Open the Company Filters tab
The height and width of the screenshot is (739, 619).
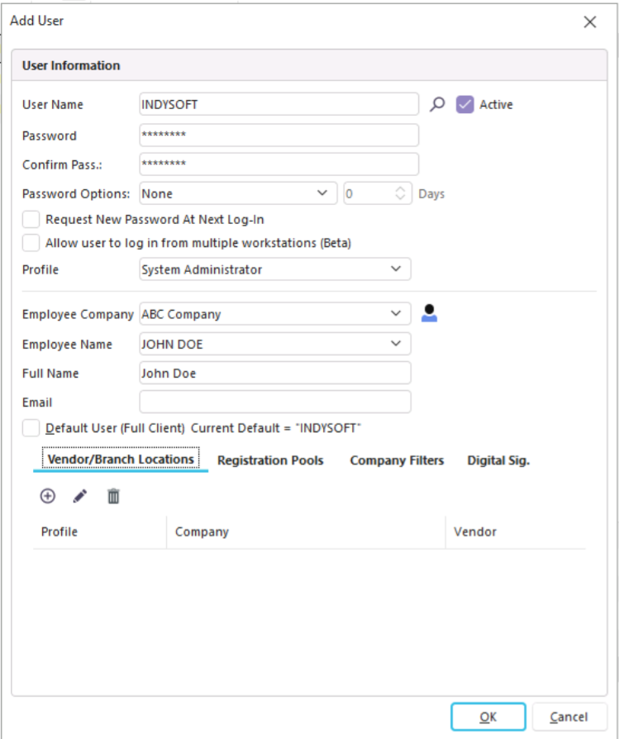click(397, 460)
